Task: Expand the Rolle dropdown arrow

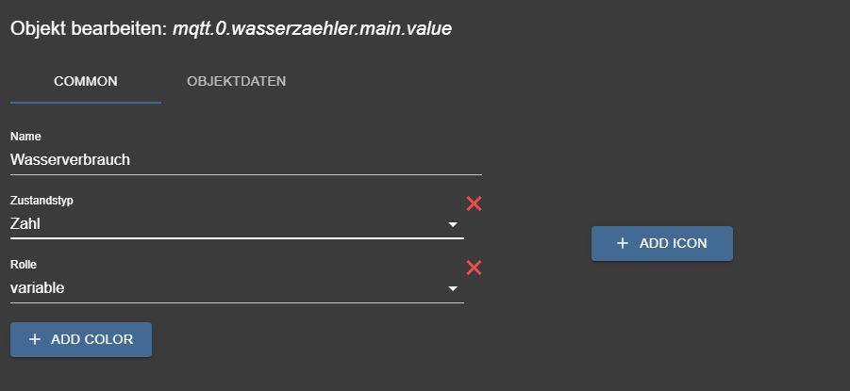Action: (x=453, y=288)
